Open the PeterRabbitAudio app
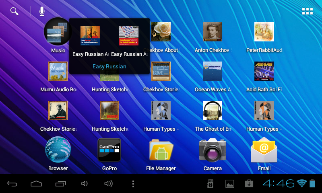Viewport: 322px width, 193px height. click(x=264, y=32)
